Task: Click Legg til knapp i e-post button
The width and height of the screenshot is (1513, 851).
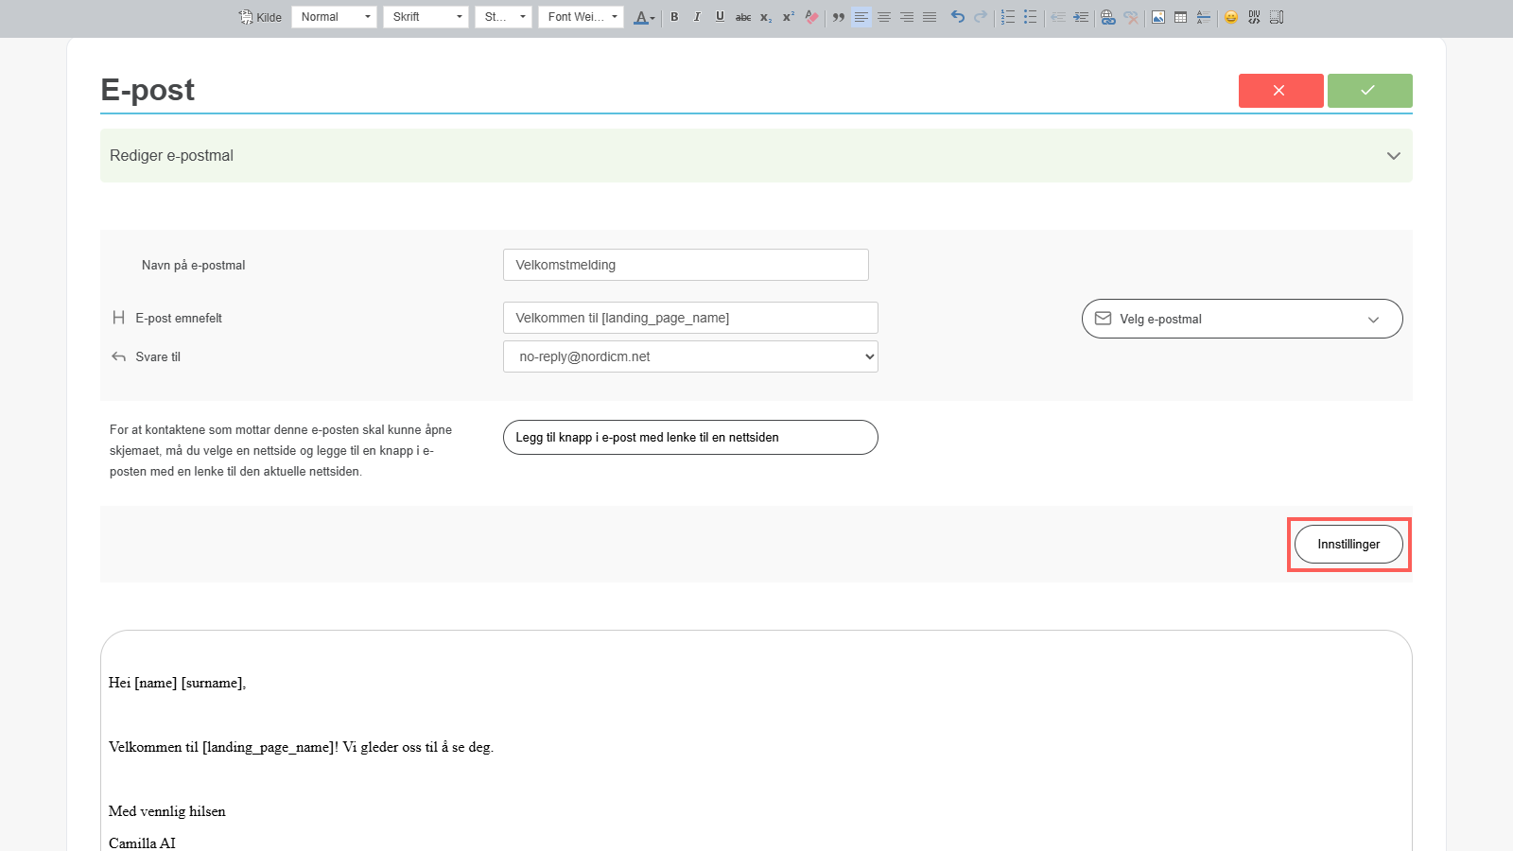Action: point(690,438)
